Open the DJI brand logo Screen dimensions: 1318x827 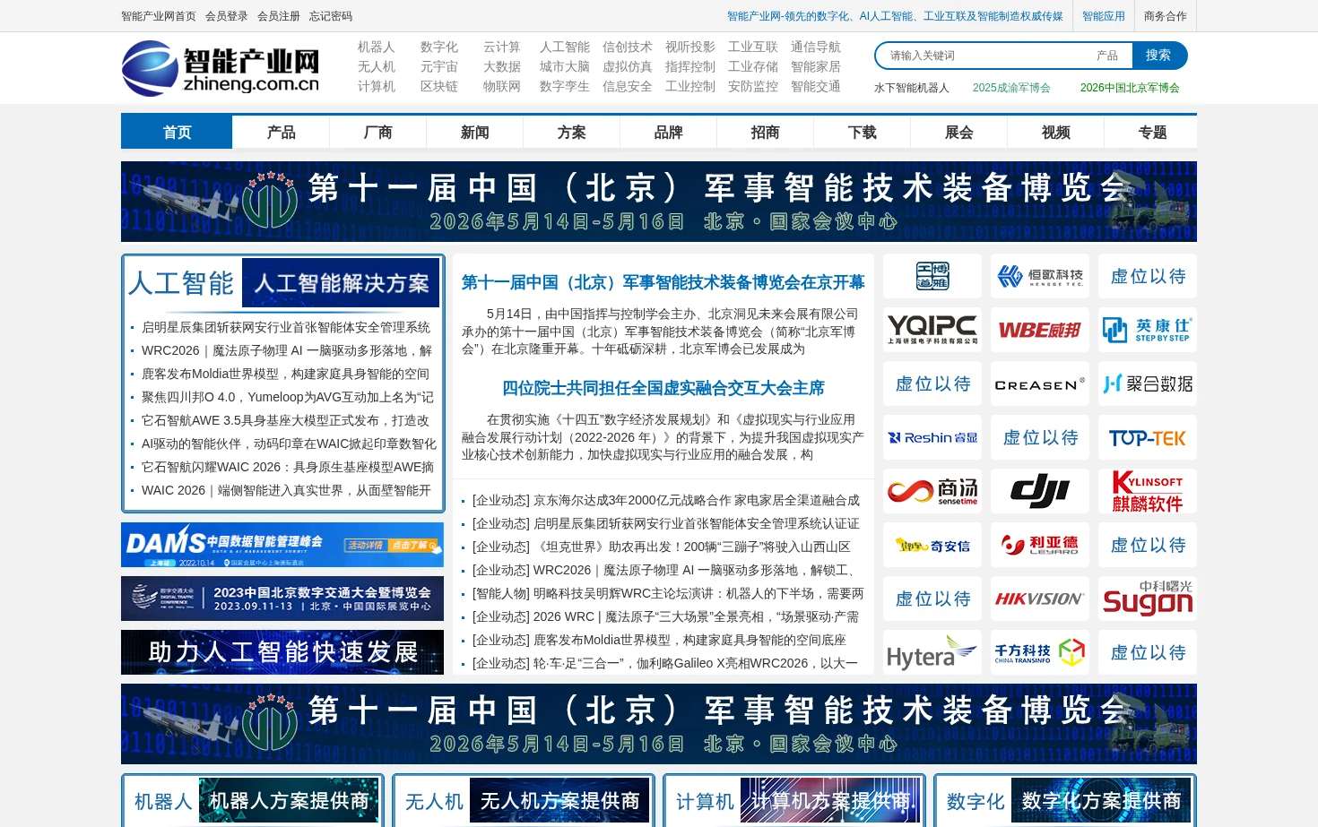1040,491
